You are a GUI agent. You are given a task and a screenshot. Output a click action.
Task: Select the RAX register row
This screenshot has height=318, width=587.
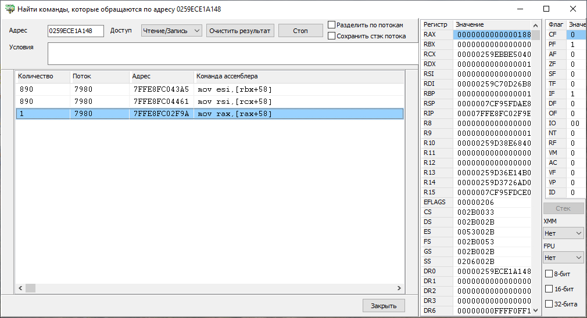pyautogui.click(x=477, y=34)
